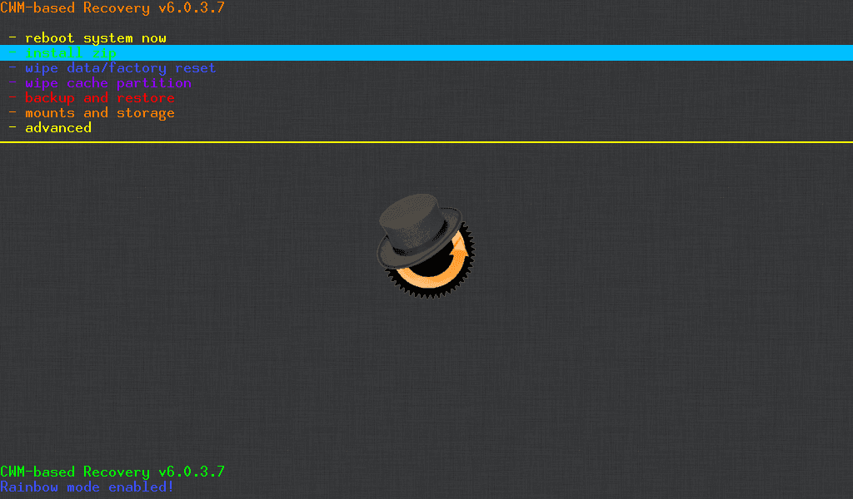Click the orange header 'CWM-based Recovery v6.0.3.7'

[112, 7]
